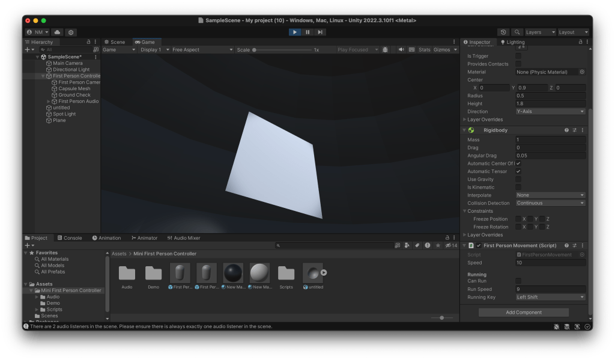Screen dimensions: 615x360
Task: Click the Step frame button
Action: pyautogui.click(x=320, y=32)
